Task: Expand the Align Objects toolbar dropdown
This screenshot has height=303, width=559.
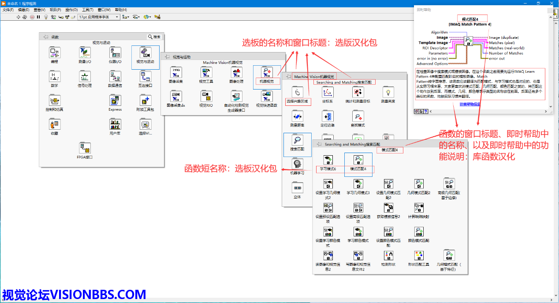Action: click(126, 17)
